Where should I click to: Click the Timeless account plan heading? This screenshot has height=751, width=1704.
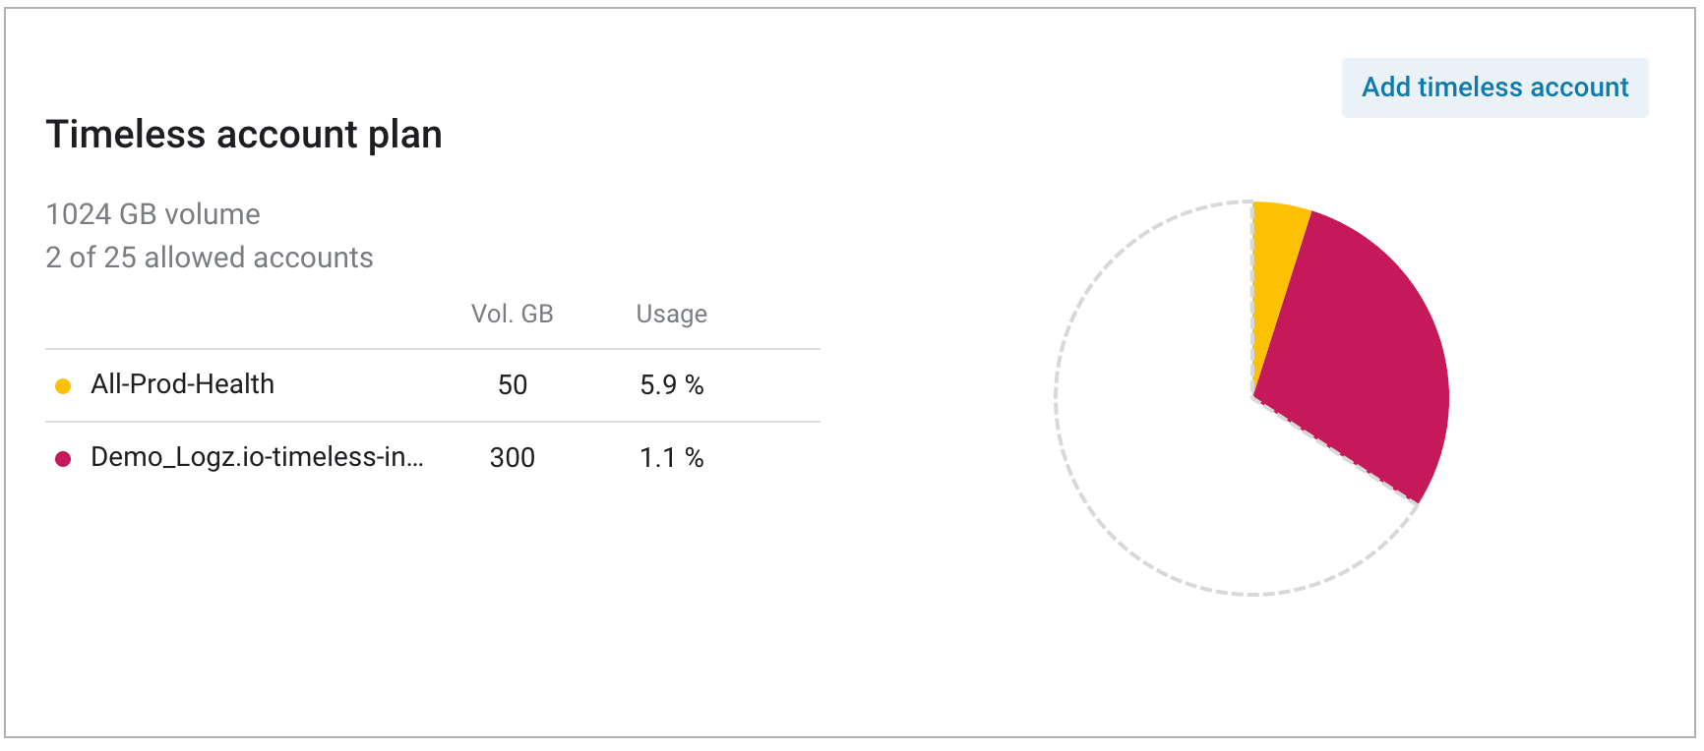coord(244,135)
